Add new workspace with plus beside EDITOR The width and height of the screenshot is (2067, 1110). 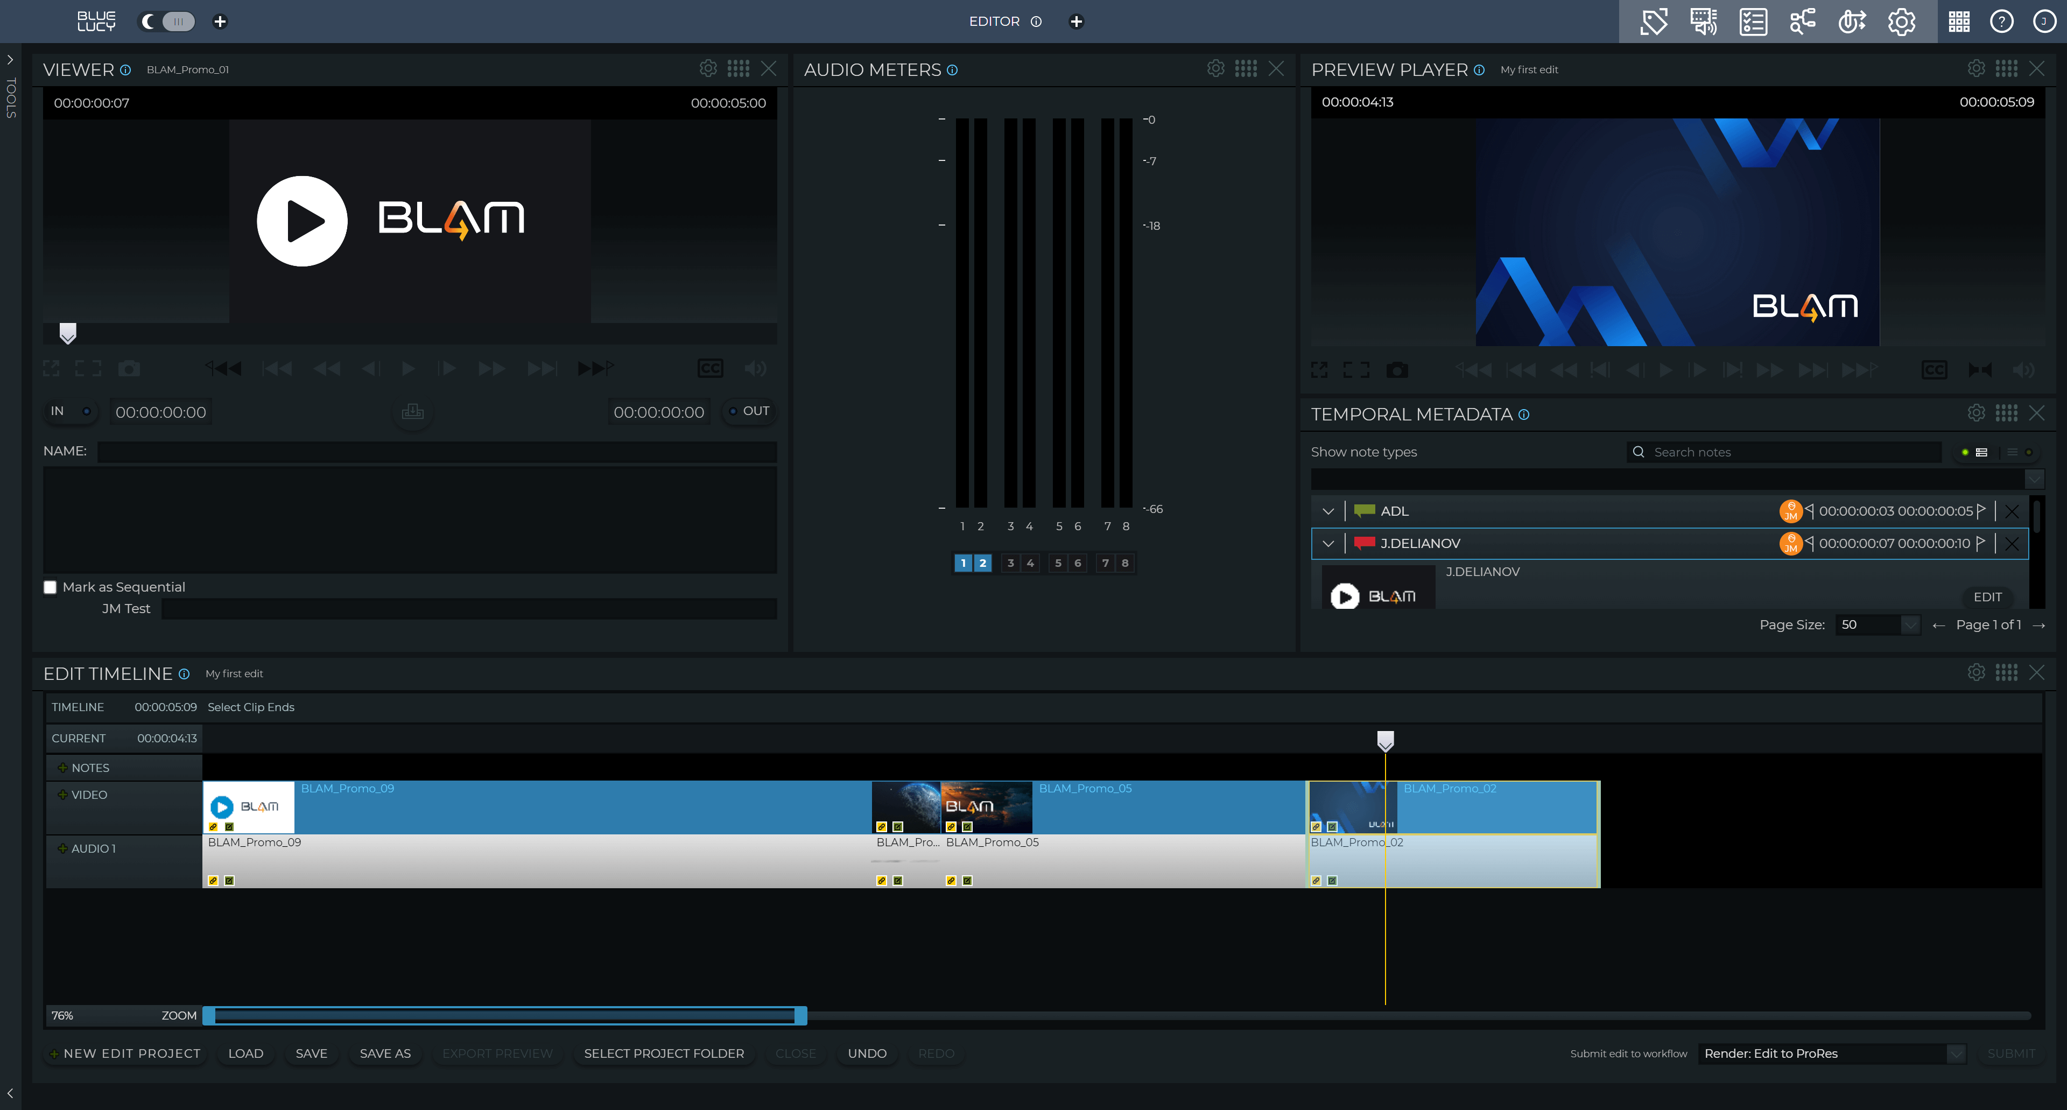point(1077,22)
